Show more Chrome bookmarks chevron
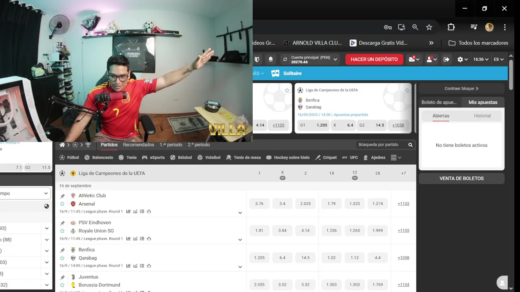The height and width of the screenshot is (292, 520). pos(431,43)
